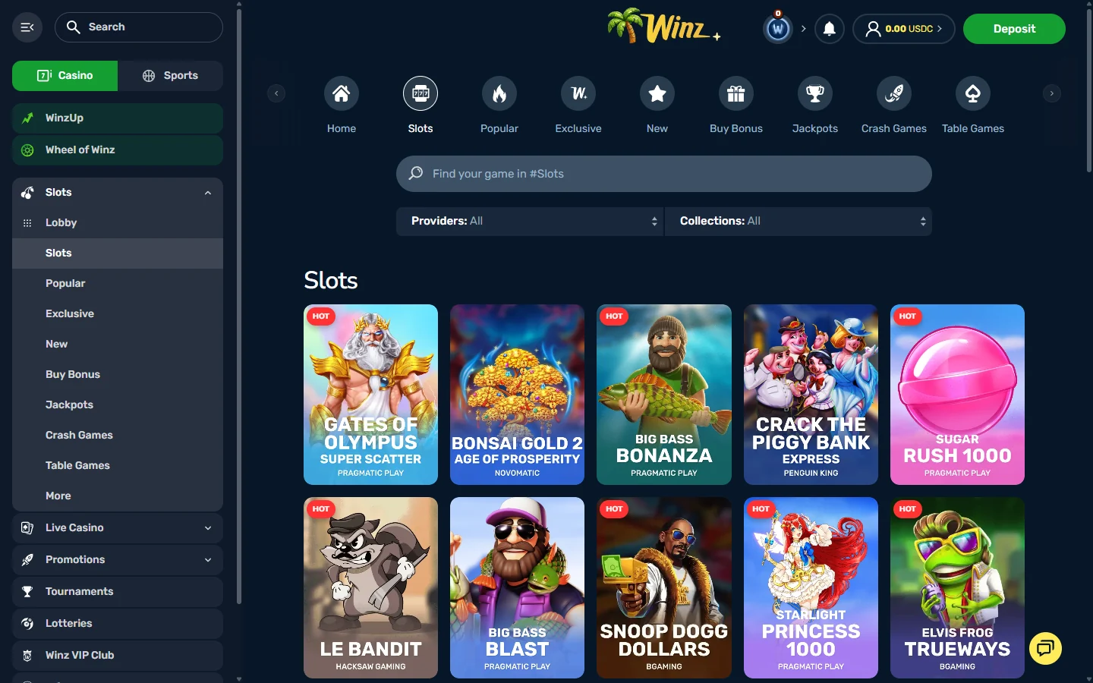Select the Popular flame category icon
This screenshot has height=683, width=1093.
click(499, 93)
